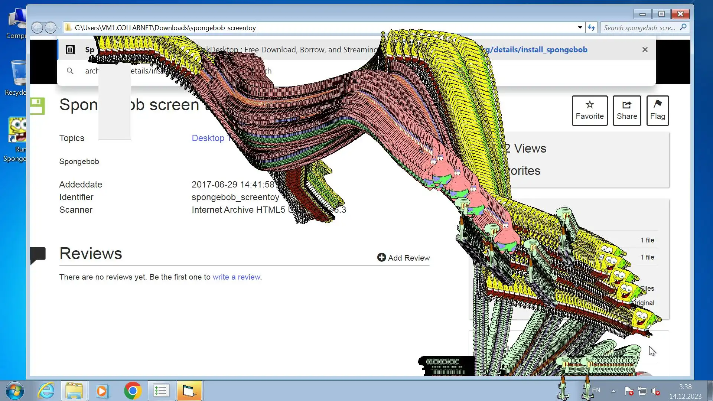Click the EN language indicator
The width and height of the screenshot is (713, 401).
click(596, 390)
